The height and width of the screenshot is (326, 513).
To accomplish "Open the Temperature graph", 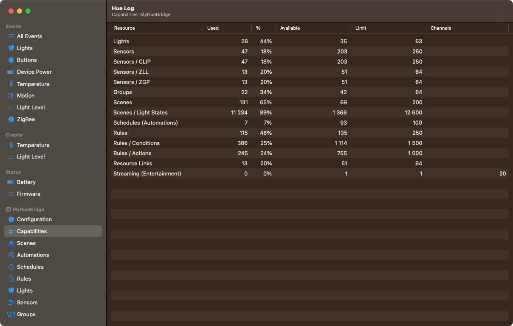I will pos(34,145).
